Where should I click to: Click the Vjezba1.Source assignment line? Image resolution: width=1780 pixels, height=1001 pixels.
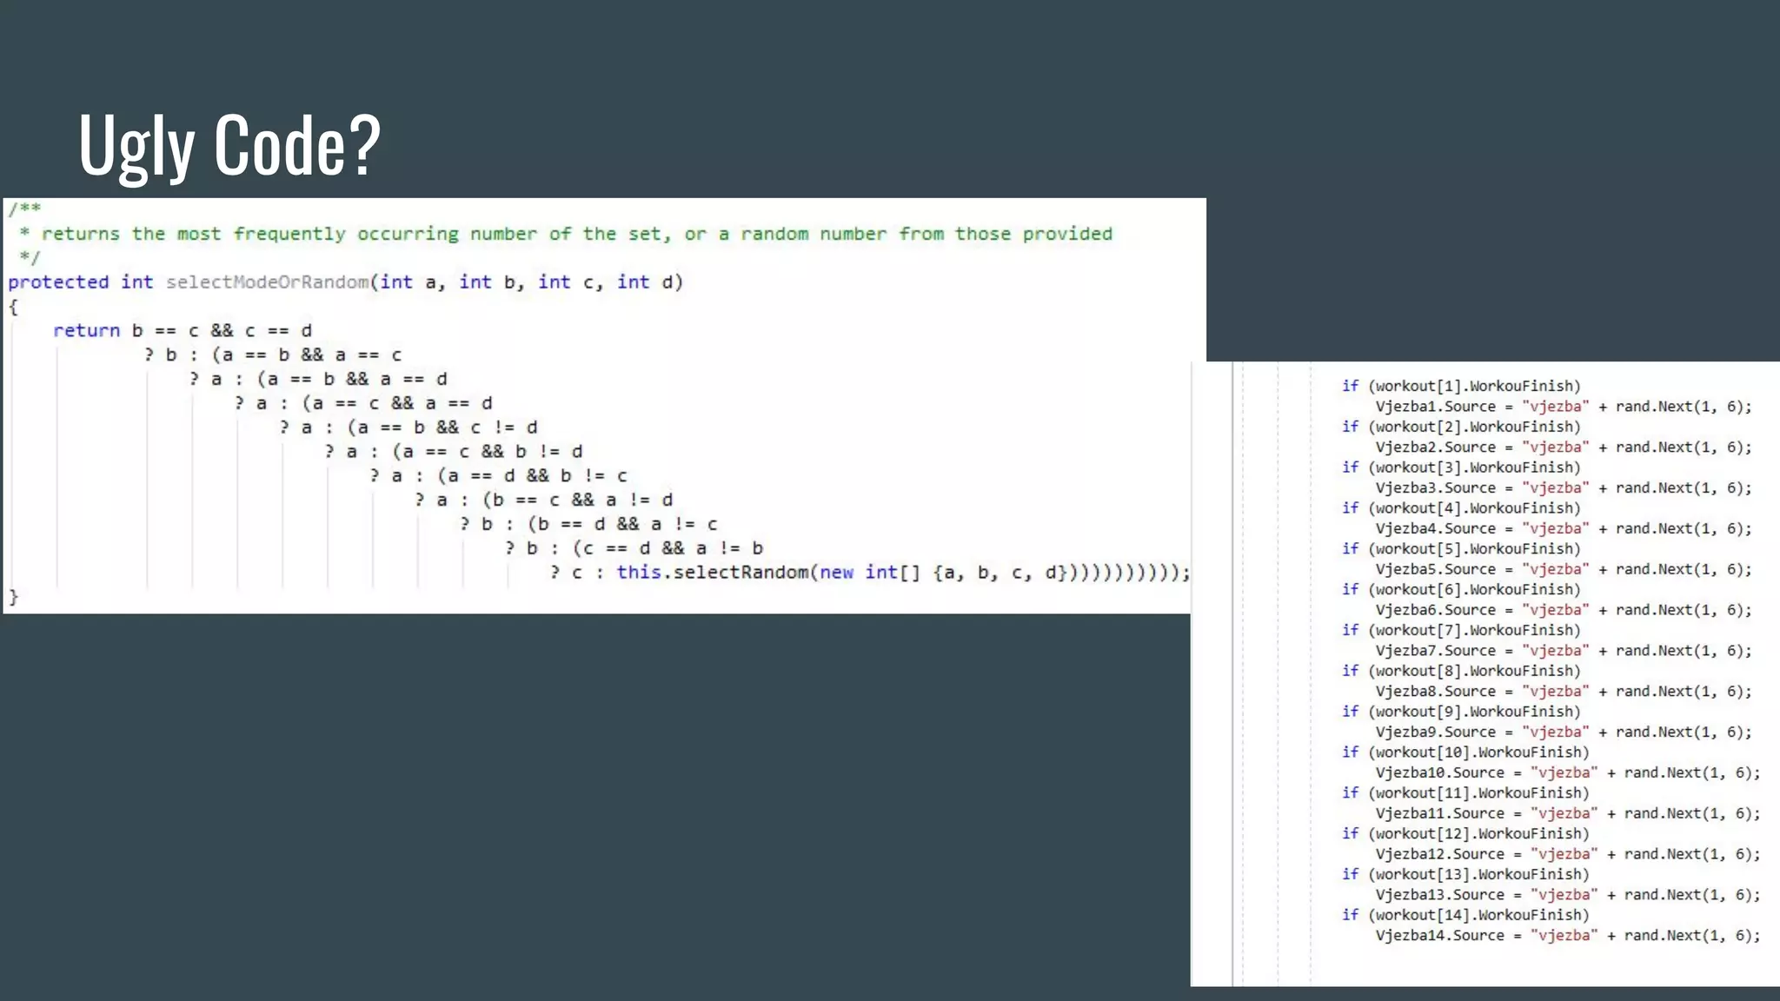[x=1563, y=407]
